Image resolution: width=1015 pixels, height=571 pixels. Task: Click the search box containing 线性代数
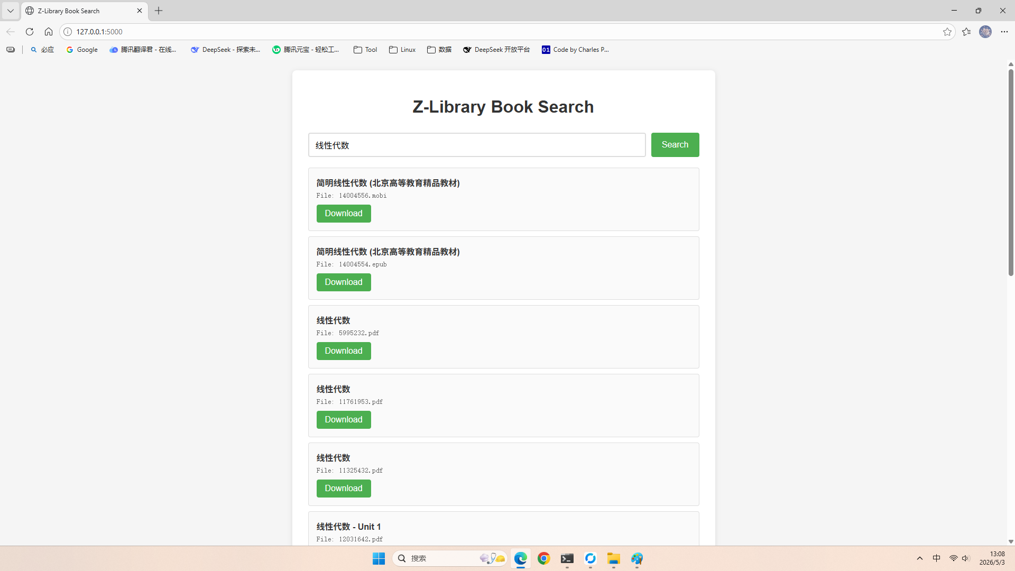pos(477,145)
